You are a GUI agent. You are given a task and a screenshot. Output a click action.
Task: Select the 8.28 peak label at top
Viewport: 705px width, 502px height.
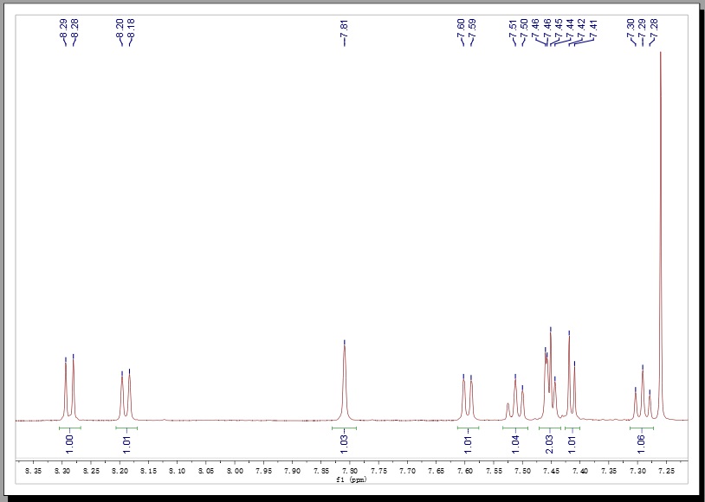[x=74, y=28]
